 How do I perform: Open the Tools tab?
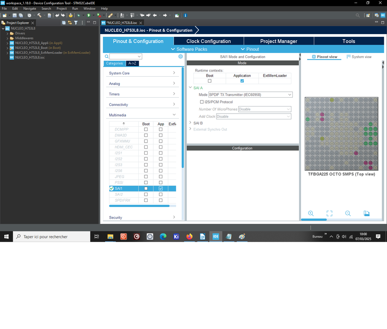349,41
